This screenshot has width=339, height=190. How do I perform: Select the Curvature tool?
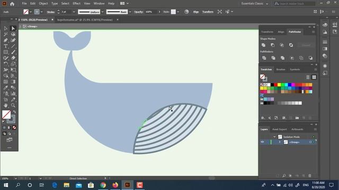[13, 40]
